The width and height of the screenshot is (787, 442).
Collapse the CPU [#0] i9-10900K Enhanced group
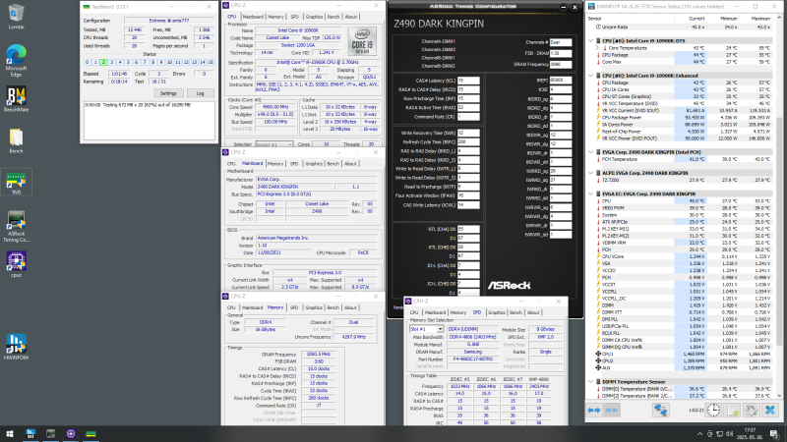point(591,76)
